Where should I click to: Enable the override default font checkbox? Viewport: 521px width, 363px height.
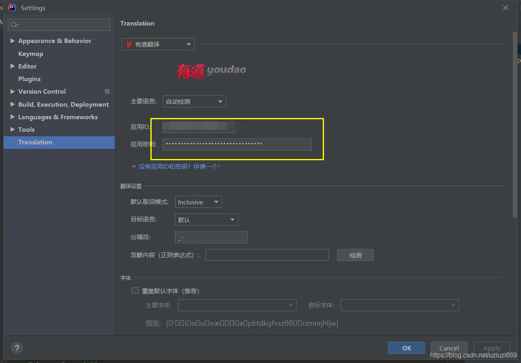coord(135,290)
